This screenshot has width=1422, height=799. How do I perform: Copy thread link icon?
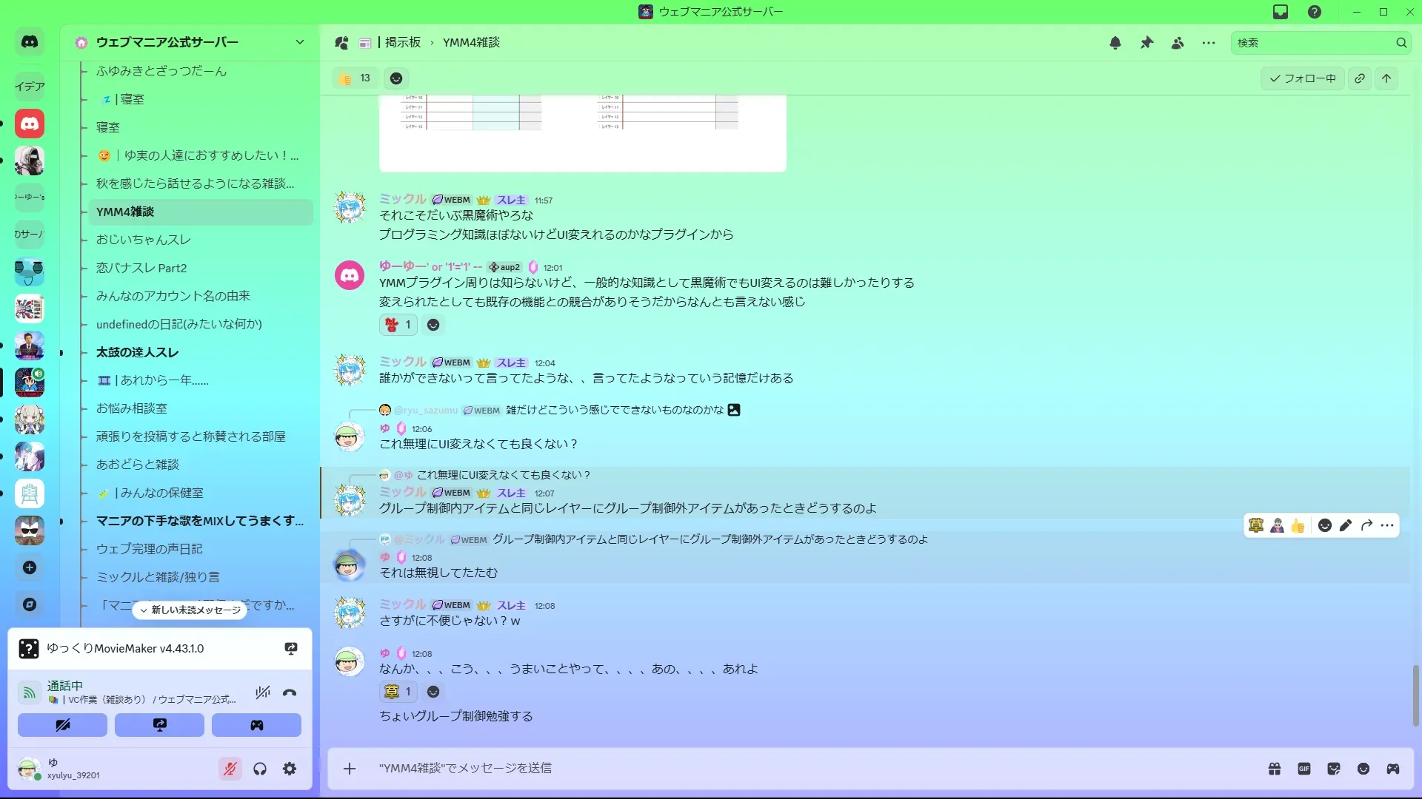point(1360,78)
